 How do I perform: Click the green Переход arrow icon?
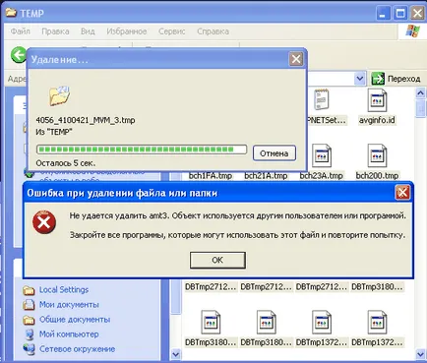pyautogui.click(x=378, y=79)
